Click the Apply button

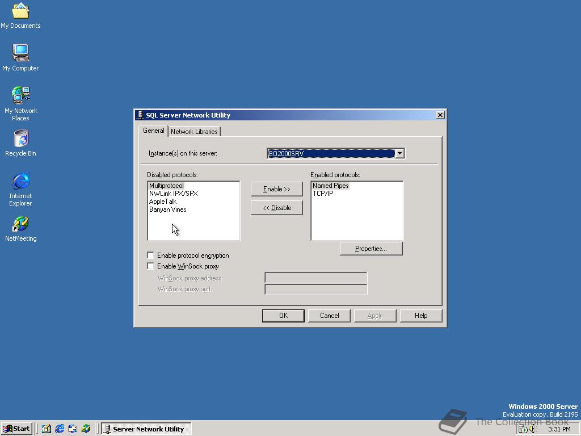[375, 316]
